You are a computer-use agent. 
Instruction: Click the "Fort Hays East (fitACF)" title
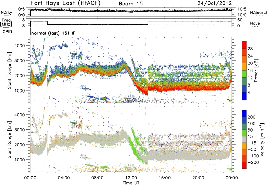[65, 3]
